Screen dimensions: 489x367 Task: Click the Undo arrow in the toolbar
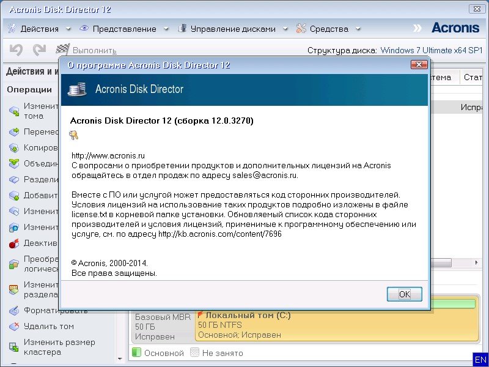[x=16, y=50]
